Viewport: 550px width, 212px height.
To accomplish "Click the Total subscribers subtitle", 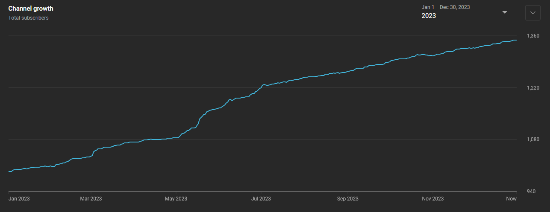I will tap(28, 18).
